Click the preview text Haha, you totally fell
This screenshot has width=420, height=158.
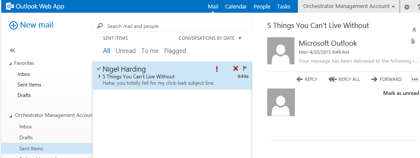(159, 83)
